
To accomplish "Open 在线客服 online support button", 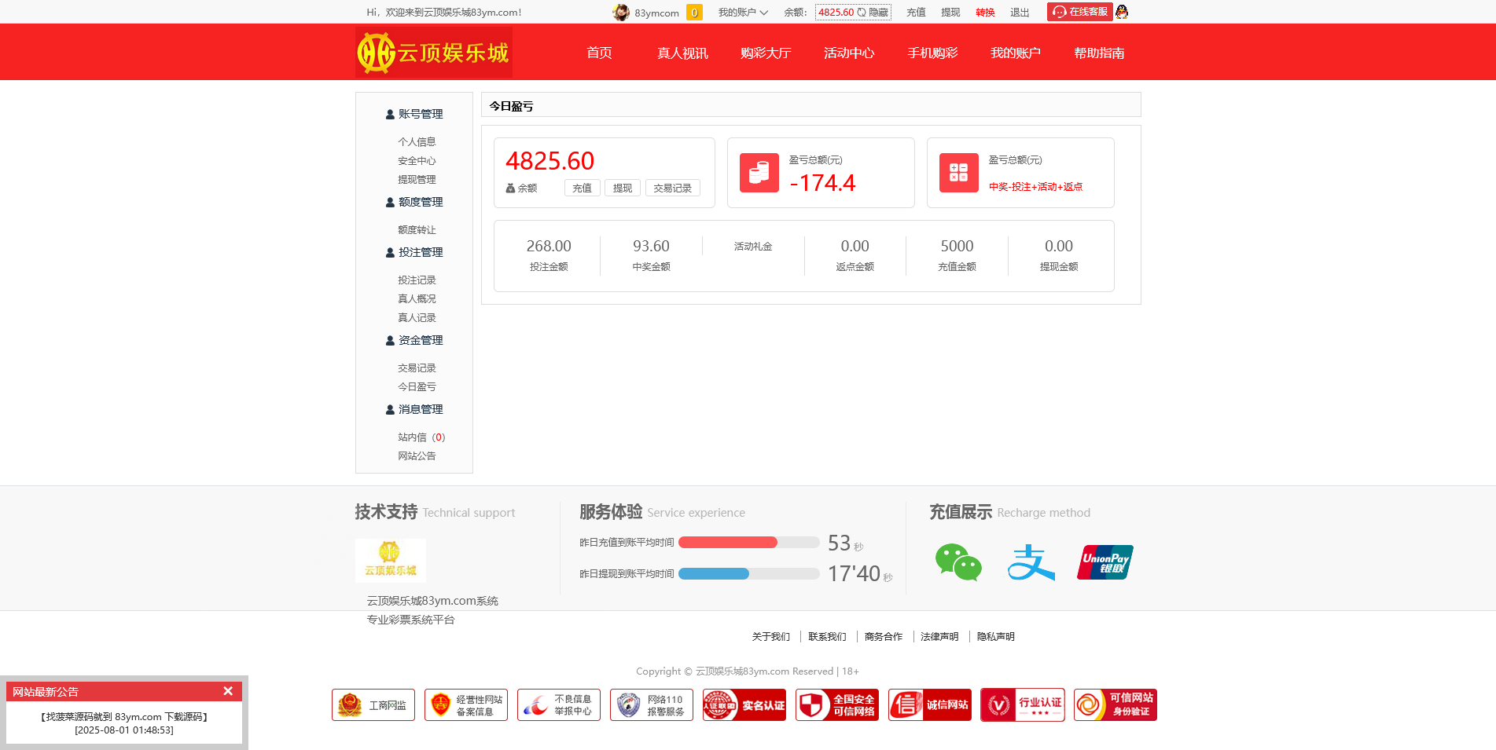I will [1080, 12].
